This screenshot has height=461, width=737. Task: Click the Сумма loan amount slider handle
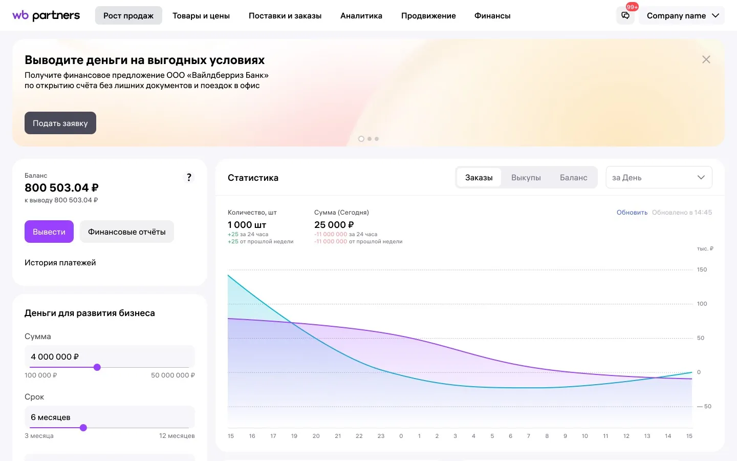pos(97,367)
